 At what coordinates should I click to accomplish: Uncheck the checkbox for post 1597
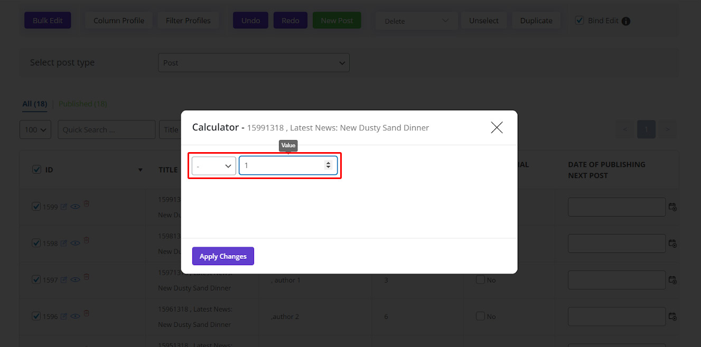[36, 279]
